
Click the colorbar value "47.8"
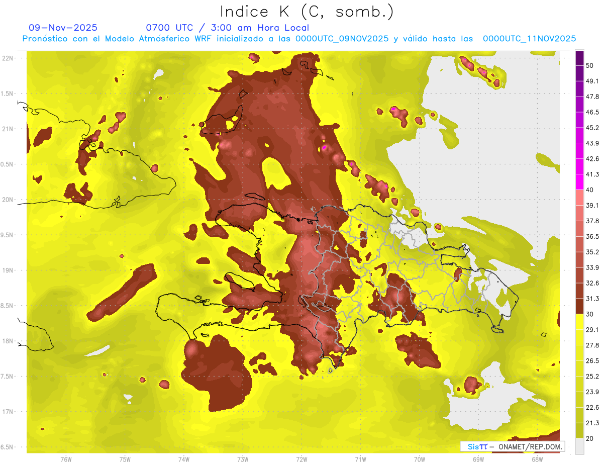(592, 97)
